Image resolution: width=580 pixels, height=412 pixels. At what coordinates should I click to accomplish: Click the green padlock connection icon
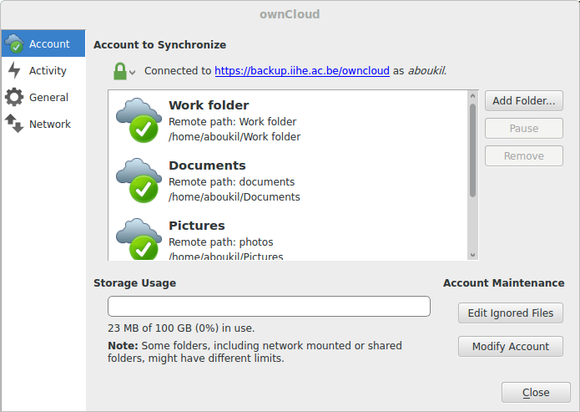(119, 71)
